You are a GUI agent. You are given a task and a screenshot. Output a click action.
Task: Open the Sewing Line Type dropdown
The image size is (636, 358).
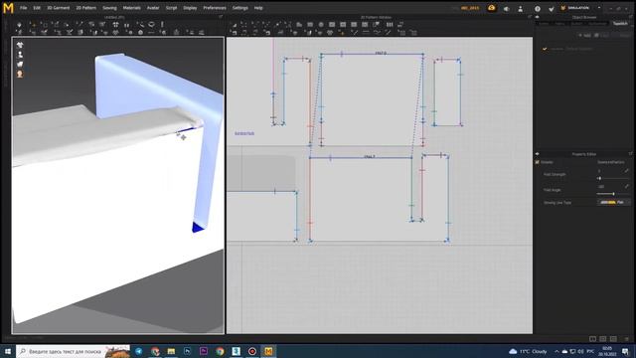[x=614, y=202]
